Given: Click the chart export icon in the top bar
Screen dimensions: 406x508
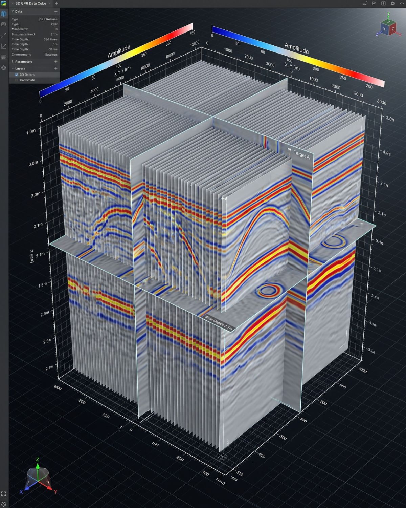Looking at the screenshot, I should [x=364, y=3].
